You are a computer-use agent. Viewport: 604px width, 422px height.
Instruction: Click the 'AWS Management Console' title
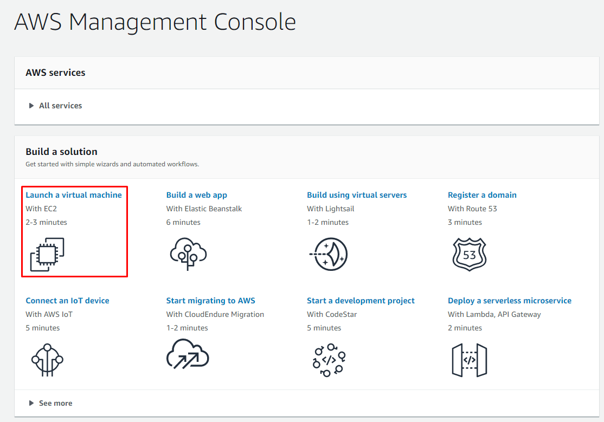[x=155, y=22]
